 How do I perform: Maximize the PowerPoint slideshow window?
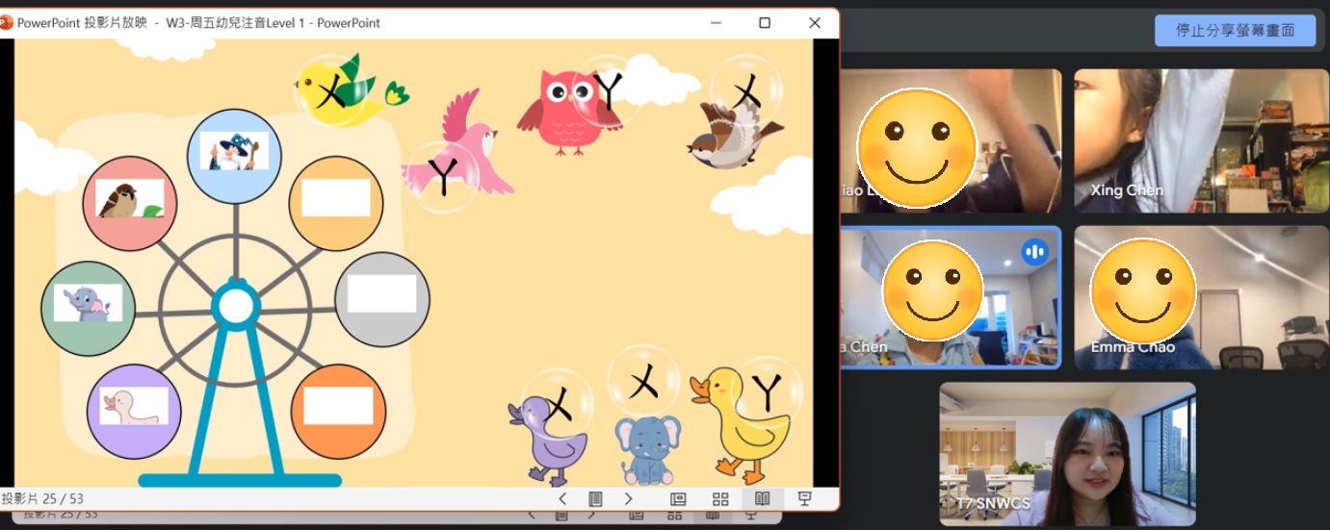tap(765, 23)
